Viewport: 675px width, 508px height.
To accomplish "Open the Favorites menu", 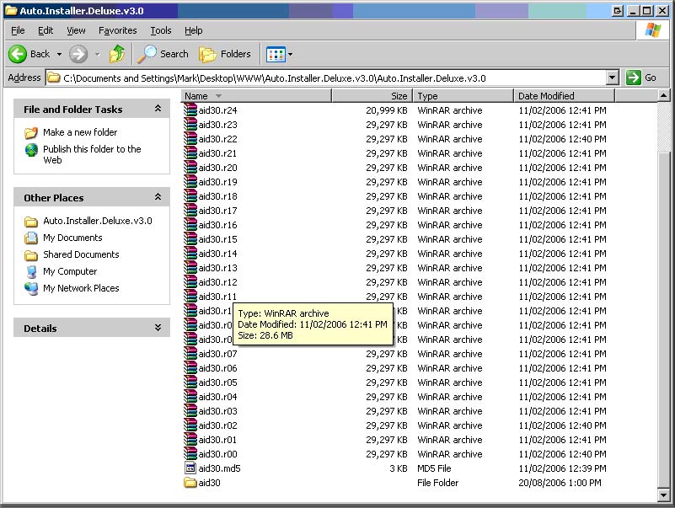I will click(x=117, y=30).
